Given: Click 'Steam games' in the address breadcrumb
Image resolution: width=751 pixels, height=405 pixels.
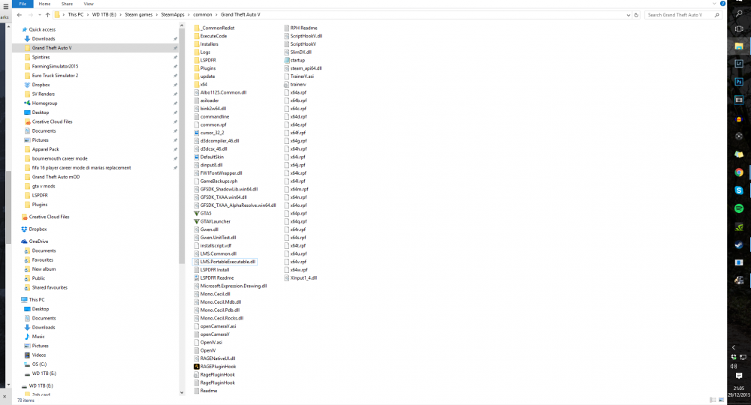Looking at the screenshot, I should point(138,15).
